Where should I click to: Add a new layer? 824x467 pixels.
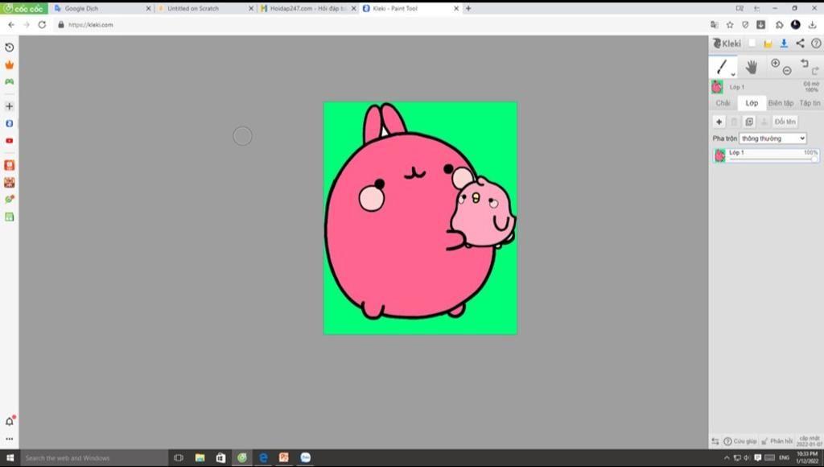[x=719, y=122]
